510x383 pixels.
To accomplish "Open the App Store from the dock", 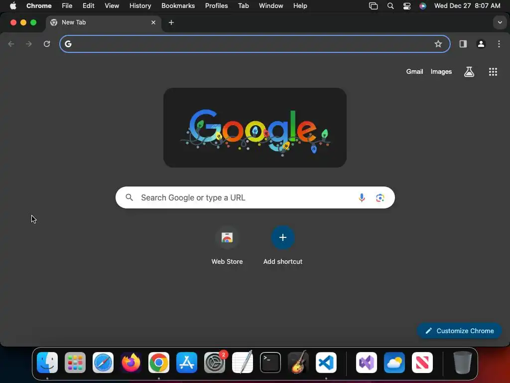I will 187,362.
